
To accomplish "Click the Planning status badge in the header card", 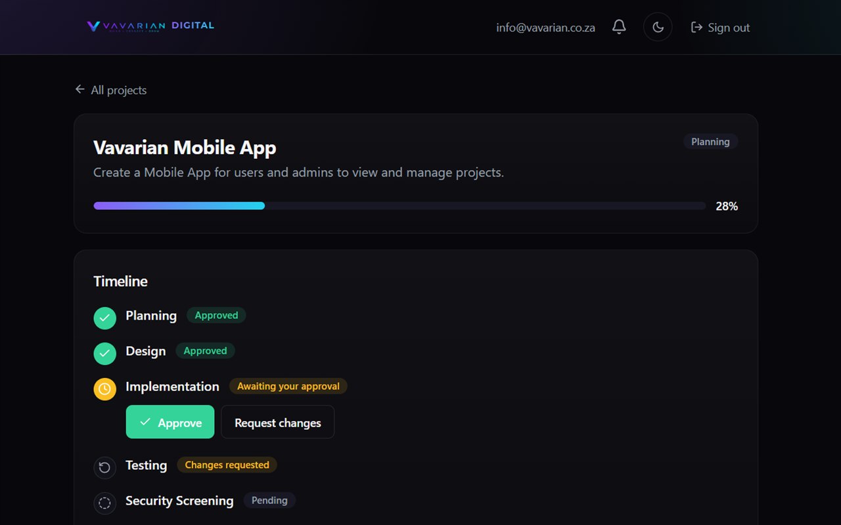I will 710,142.
